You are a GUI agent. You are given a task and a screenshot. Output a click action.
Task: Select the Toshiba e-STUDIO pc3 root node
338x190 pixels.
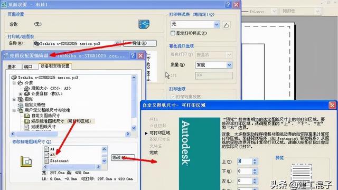click(45, 78)
